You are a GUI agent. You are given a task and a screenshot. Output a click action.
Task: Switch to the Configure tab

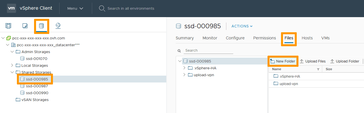[x=235, y=38]
